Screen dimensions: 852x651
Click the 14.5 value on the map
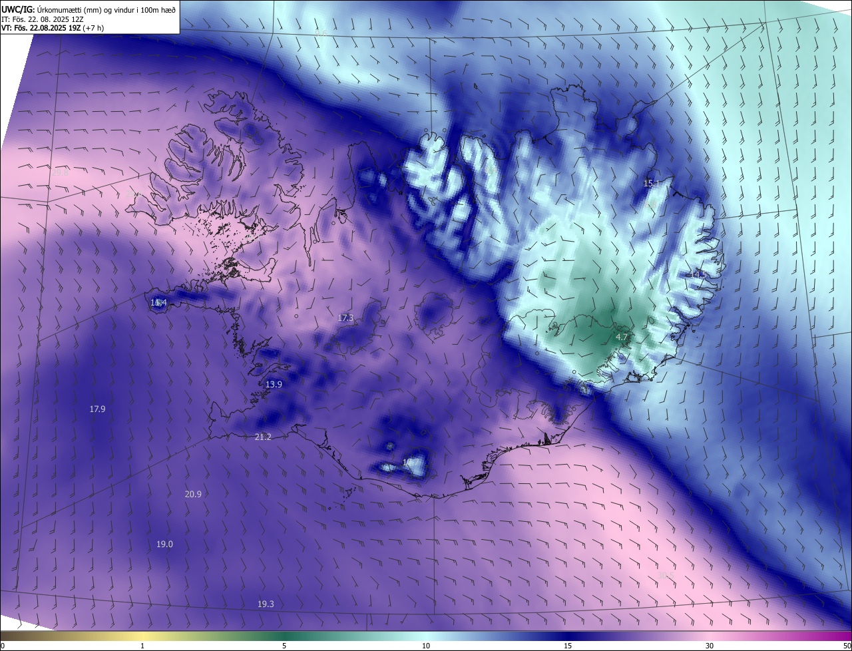tap(697, 274)
